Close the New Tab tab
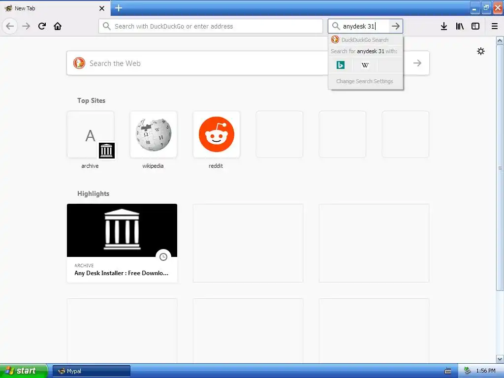 (x=102, y=8)
